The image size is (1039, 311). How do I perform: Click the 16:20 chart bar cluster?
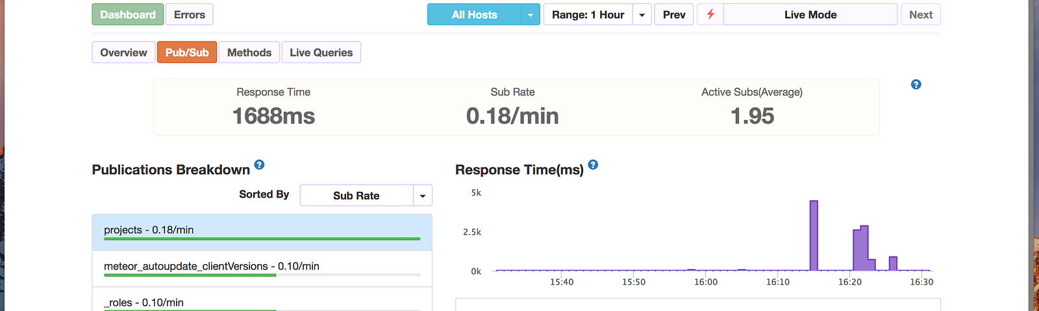[x=864, y=248]
